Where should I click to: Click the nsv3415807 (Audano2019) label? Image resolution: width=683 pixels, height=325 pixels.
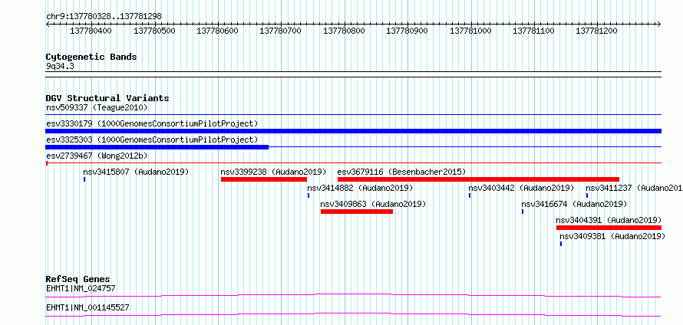tap(136, 172)
